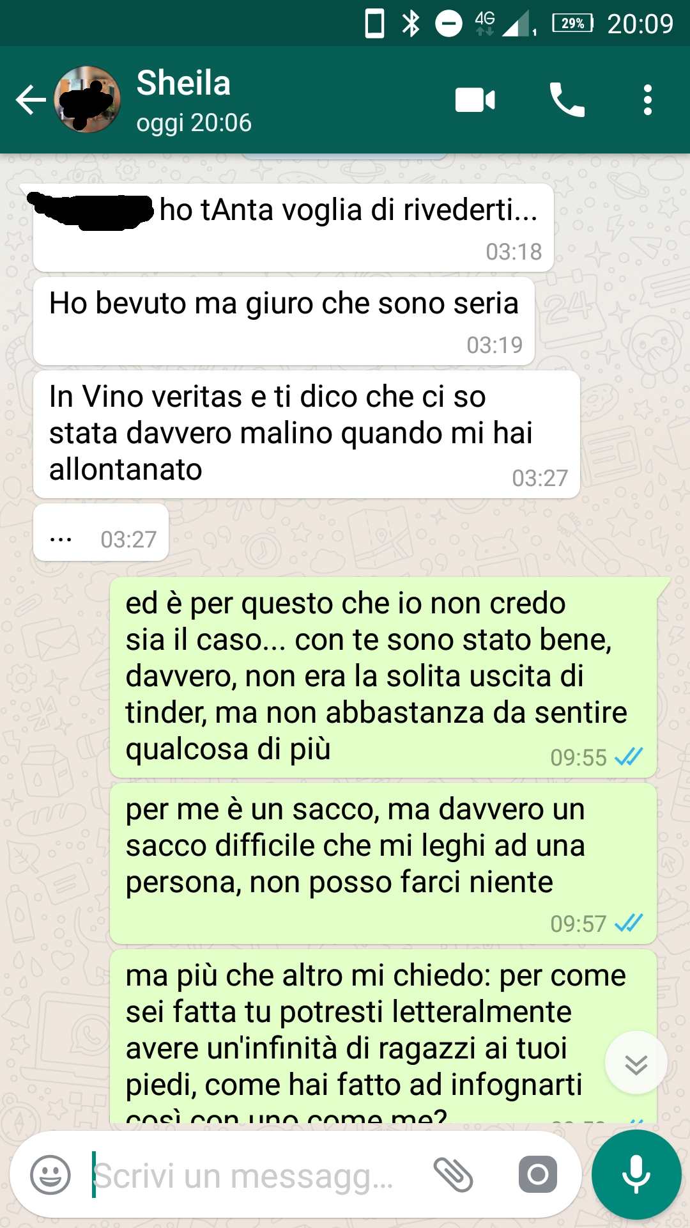Start a video call with Sheila
This screenshot has width=690, height=1228.
[475, 100]
